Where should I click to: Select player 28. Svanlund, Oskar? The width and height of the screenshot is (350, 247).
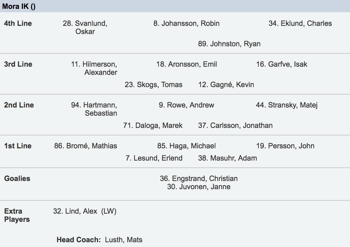pos(85,28)
